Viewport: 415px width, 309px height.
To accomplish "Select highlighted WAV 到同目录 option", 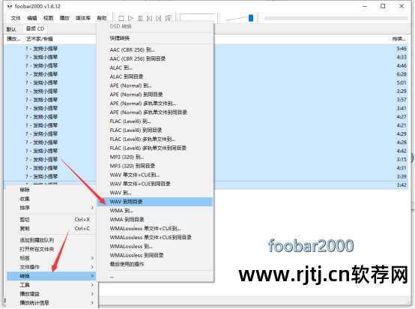I will click(x=155, y=202).
